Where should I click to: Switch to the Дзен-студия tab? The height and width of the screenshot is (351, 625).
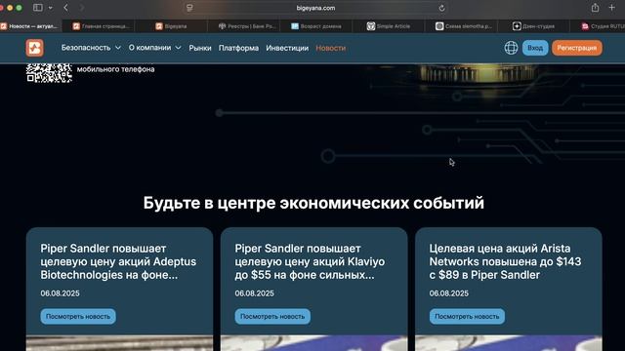(534, 26)
